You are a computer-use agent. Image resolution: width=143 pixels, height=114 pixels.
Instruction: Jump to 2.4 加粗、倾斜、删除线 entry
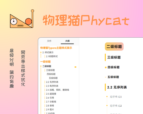click(57, 90)
